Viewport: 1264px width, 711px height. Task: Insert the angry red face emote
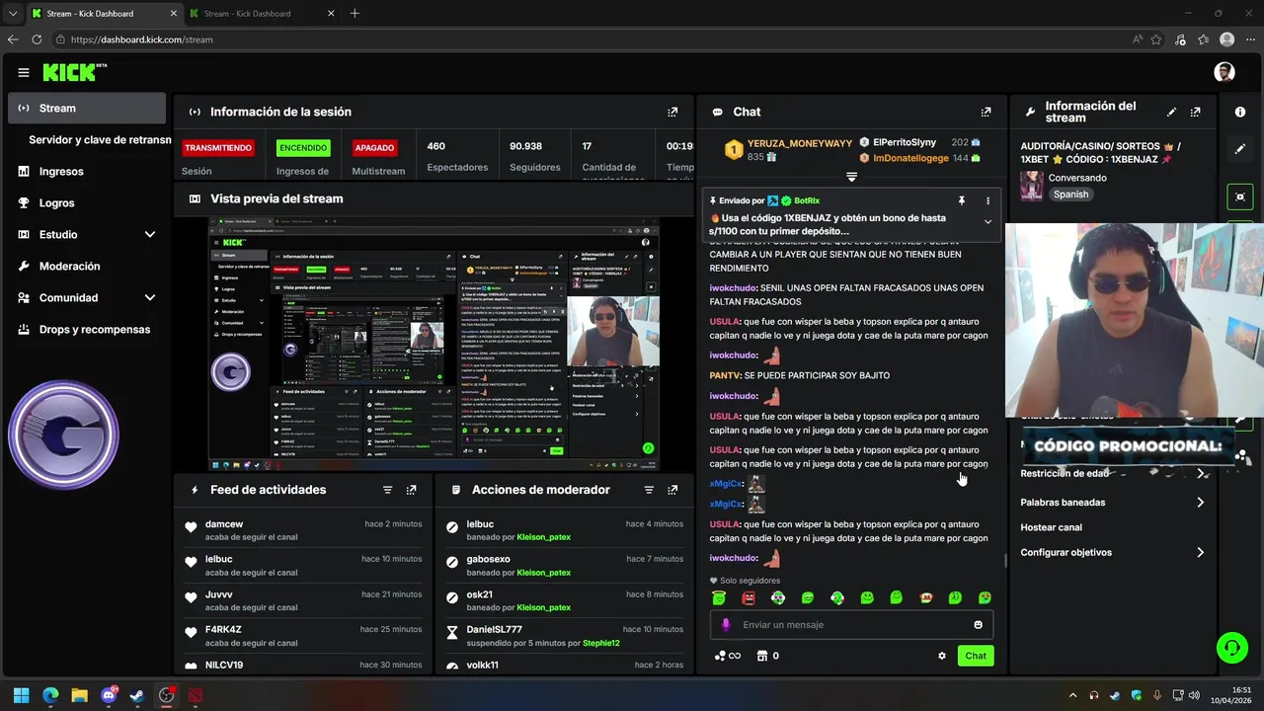(749, 598)
